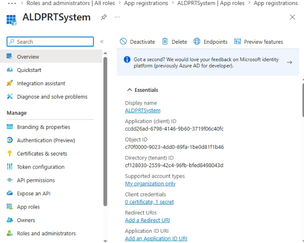Click the sidebar scrollbar thumb

[x=105, y=131]
